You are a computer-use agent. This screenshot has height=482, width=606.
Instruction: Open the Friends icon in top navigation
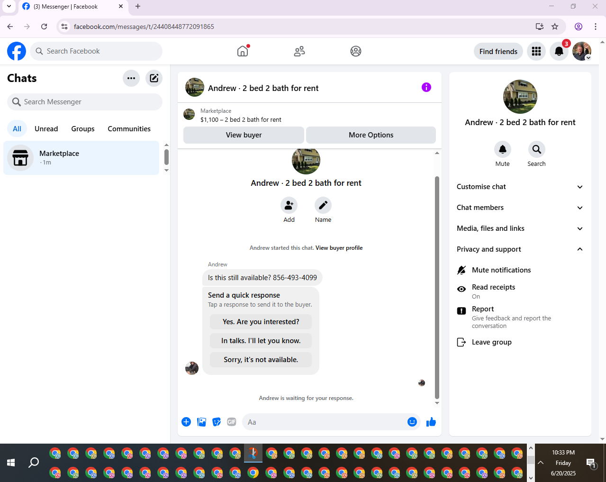(x=299, y=51)
